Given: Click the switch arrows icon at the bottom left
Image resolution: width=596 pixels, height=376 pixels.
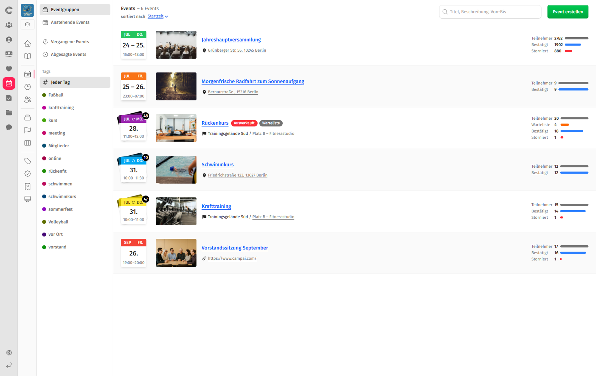Looking at the screenshot, I should (9, 365).
